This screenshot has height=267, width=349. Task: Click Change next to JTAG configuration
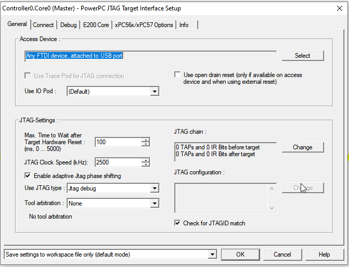pyautogui.click(x=303, y=188)
